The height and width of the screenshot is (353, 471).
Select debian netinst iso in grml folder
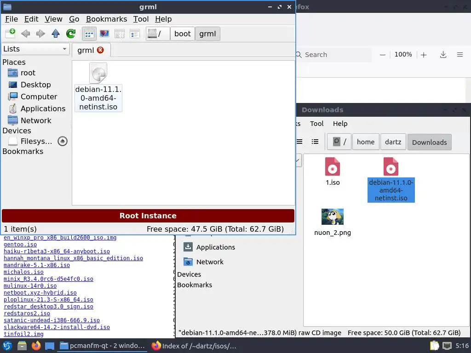98,87
